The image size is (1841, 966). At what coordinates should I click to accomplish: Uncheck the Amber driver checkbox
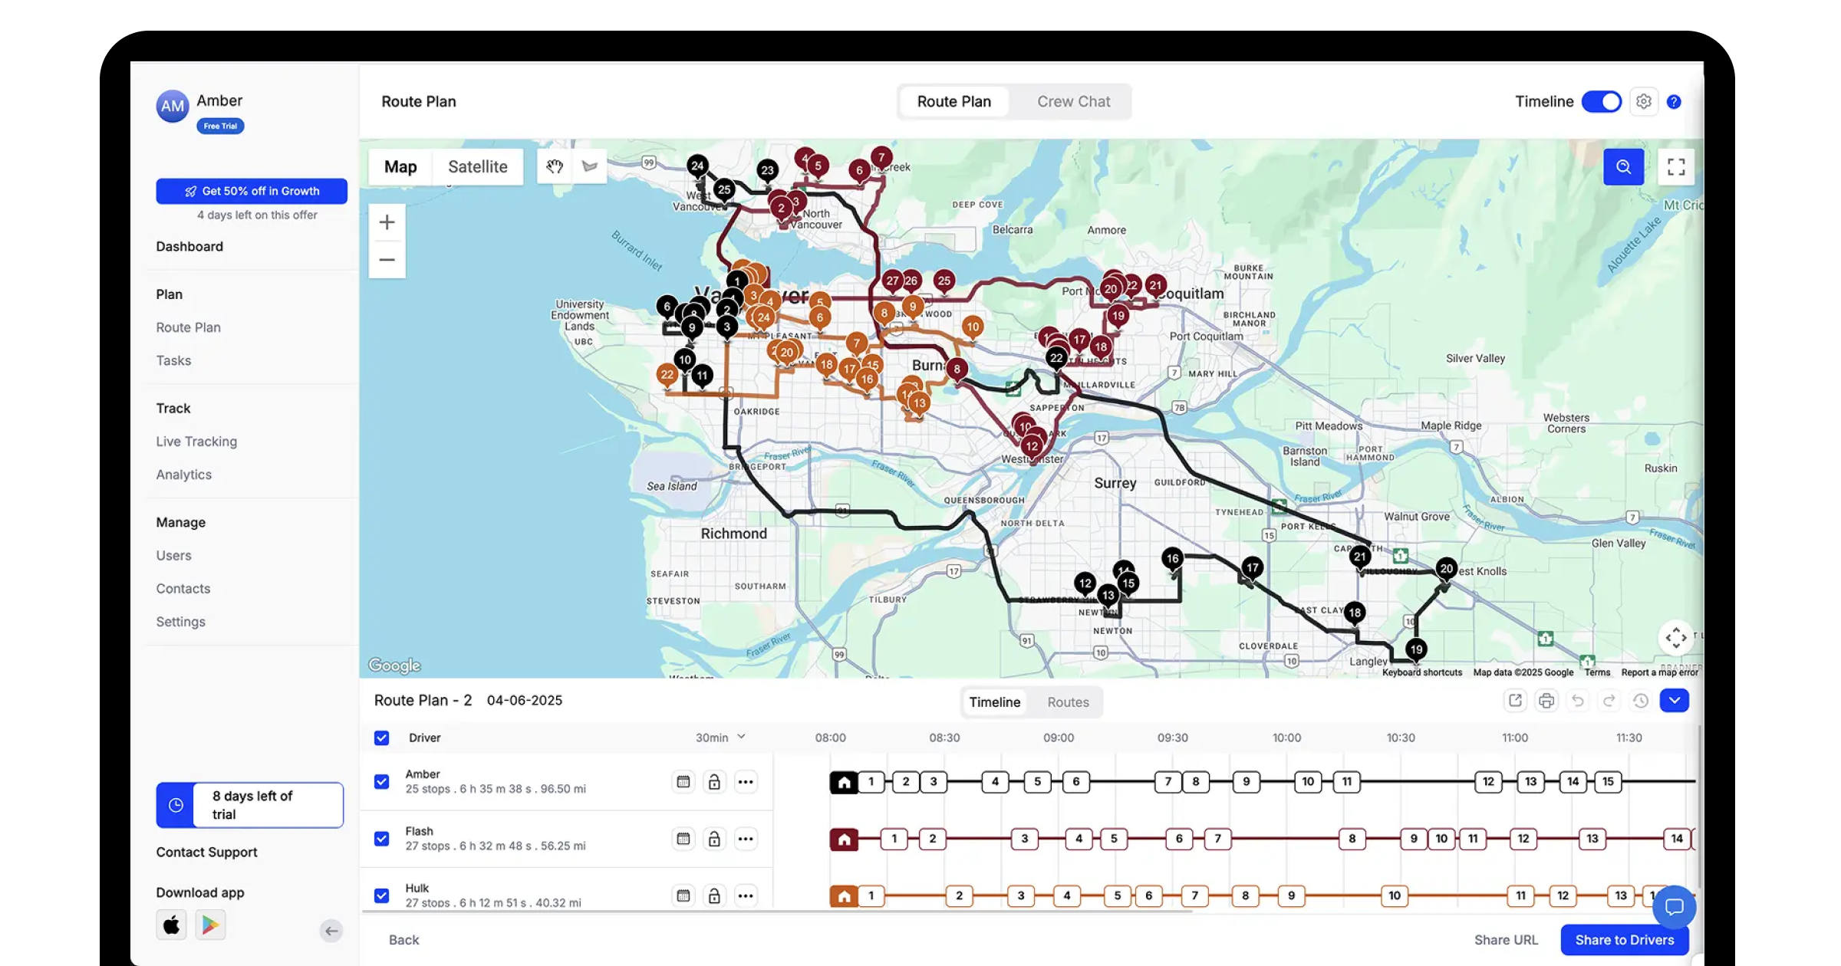click(x=381, y=781)
